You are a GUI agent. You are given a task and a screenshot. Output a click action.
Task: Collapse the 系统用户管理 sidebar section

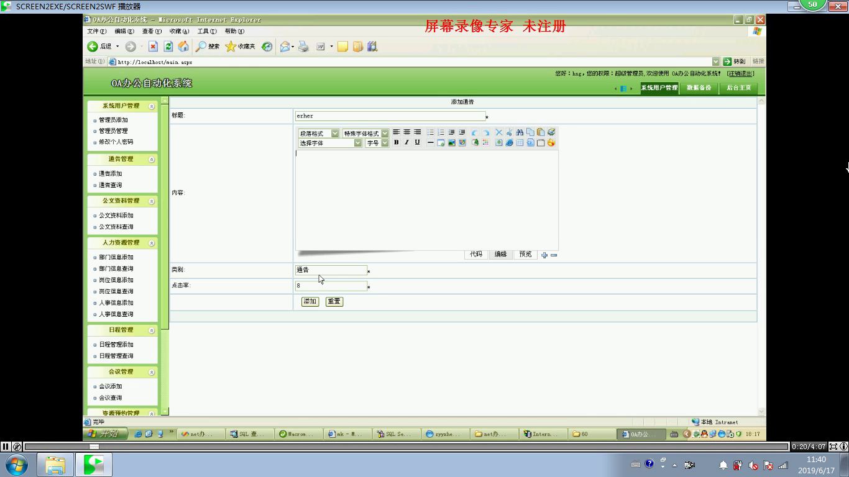pyautogui.click(x=152, y=106)
